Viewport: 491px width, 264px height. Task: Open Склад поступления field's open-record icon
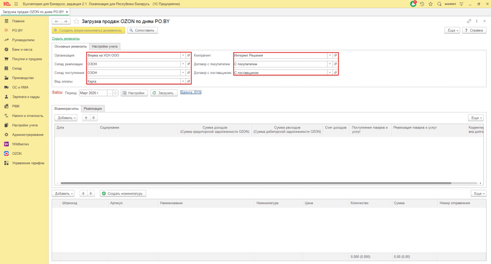(188, 72)
